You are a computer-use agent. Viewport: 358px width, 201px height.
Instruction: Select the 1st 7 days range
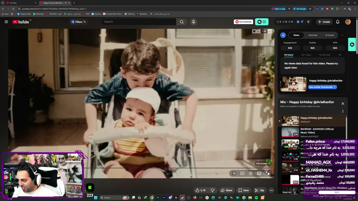(306, 55)
